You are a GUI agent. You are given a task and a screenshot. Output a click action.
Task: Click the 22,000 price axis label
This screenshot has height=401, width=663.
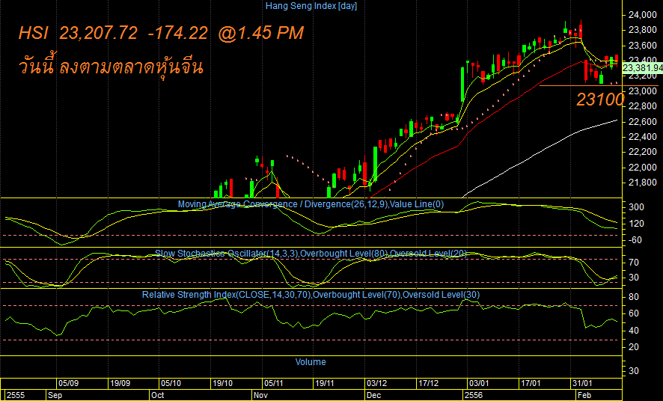[x=643, y=168]
